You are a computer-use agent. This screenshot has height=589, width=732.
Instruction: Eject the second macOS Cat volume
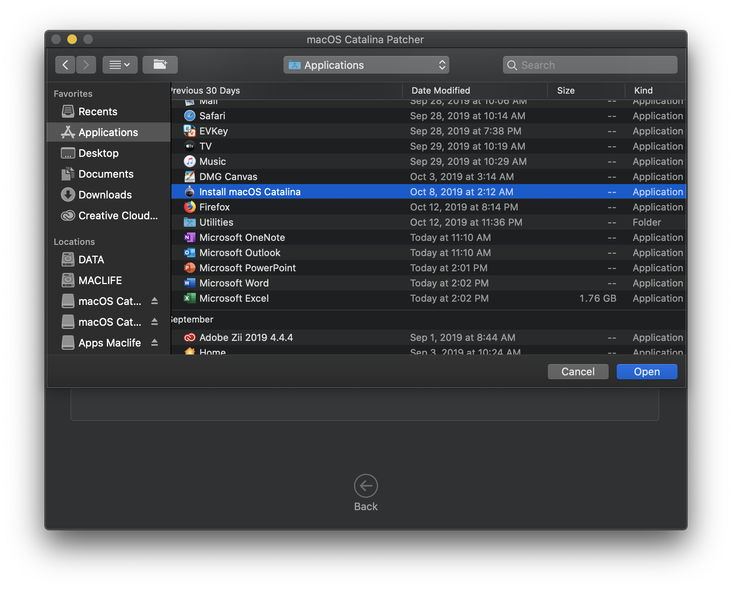point(155,322)
